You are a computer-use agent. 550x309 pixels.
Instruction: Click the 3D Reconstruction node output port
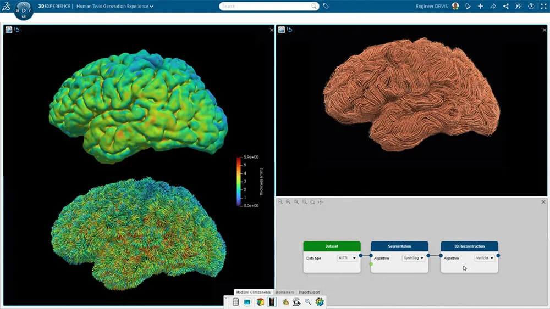coord(498,255)
